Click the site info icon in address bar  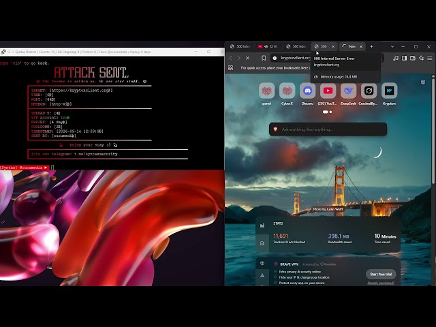coord(275,58)
